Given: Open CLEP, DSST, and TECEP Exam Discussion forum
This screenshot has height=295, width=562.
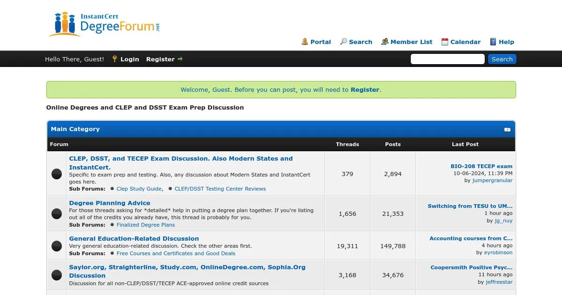Looking at the screenshot, I should pyautogui.click(x=181, y=163).
